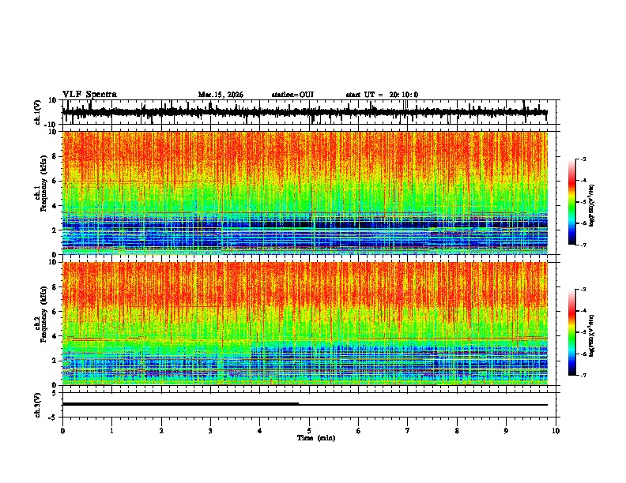Click the "VLF Spectra" plot title
The width and height of the screenshot is (626, 483).
[89, 95]
